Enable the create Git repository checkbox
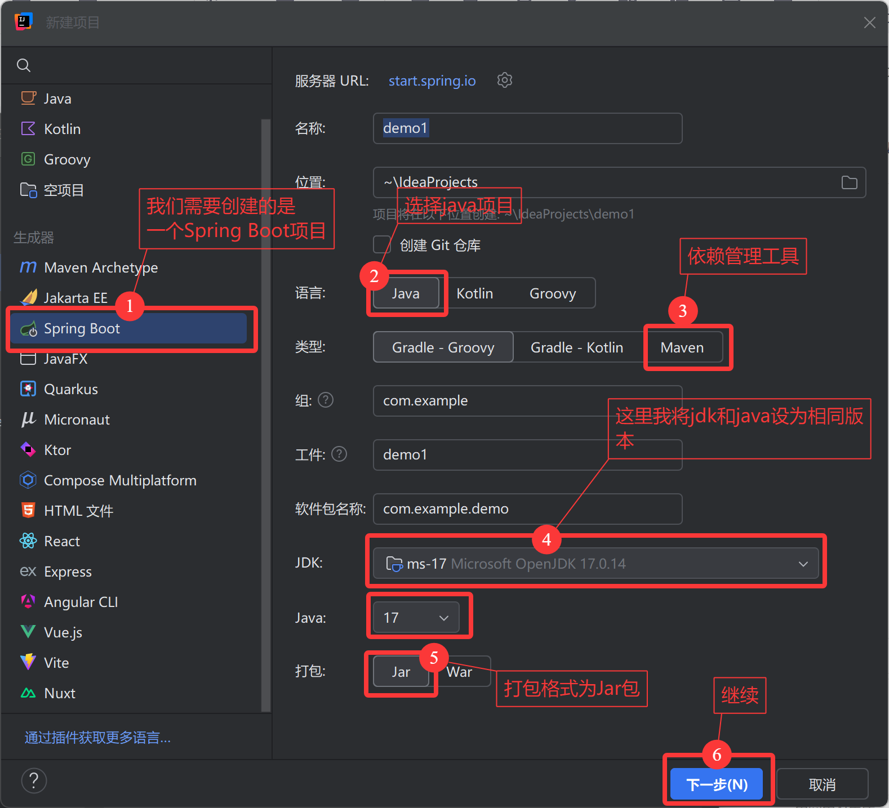Viewport: 889px width, 808px height. [x=382, y=245]
